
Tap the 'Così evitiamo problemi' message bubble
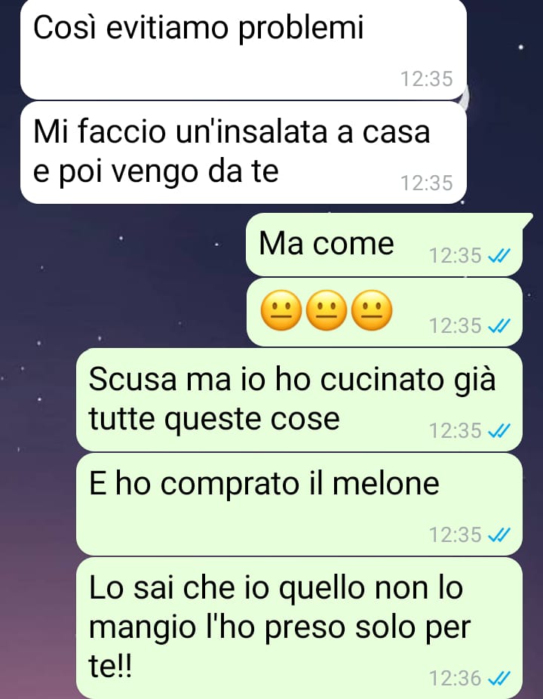click(x=243, y=49)
